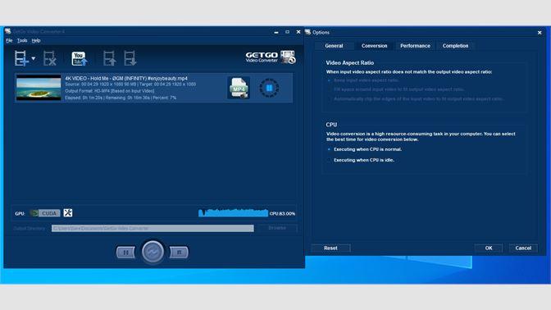The width and height of the screenshot is (551, 310).
Task: Click the 'Output Format: HD-MP4' text line
Action: click(109, 91)
